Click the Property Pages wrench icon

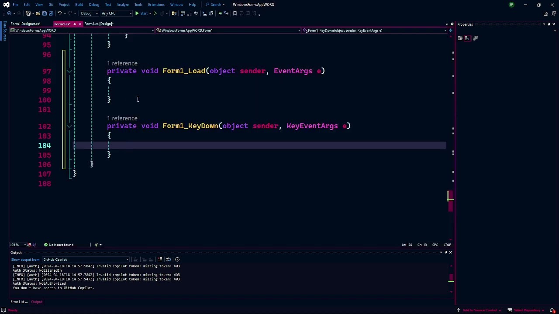476,38
